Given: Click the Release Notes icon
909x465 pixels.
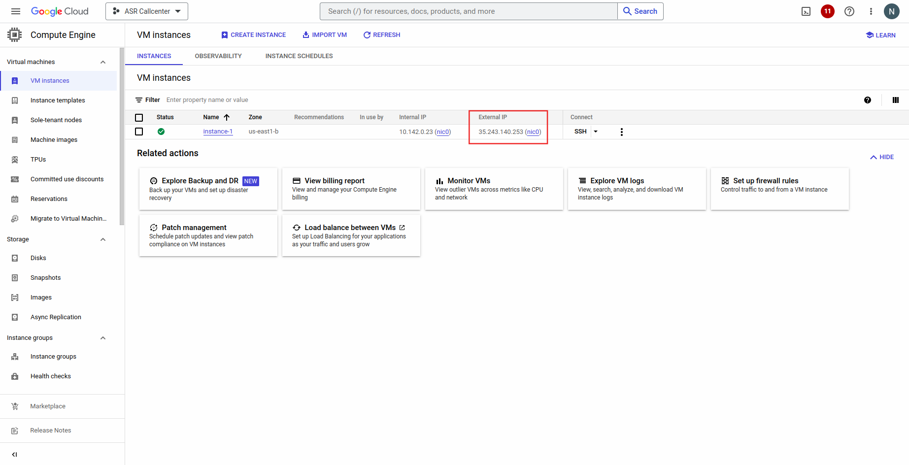Looking at the screenshot, I should click(x=15, y=431).
